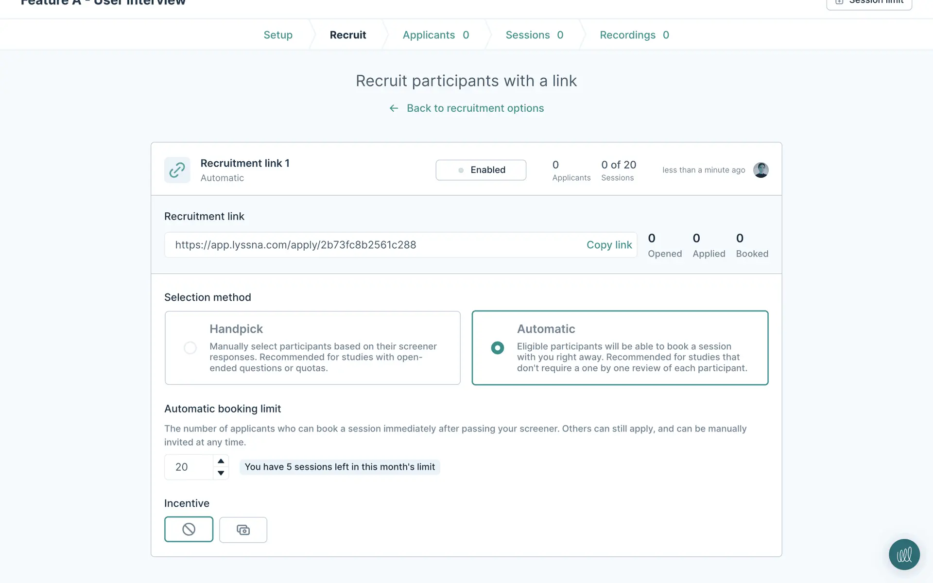Open the Setup tab
Image resolution: width=933 pixels, height=583 pixels.
pyautogui.click(x=278, y=35)
